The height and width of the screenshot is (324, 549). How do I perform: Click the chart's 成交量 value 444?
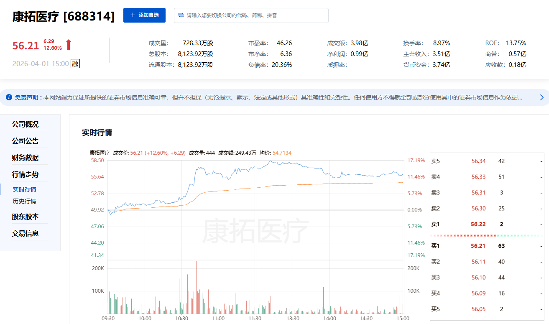pos(210,153)
